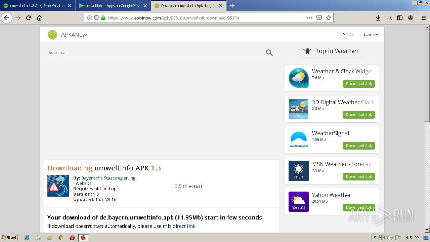Click the taskbar clock 4:54 PM
The image size is (430, 242).
(413, 238)
